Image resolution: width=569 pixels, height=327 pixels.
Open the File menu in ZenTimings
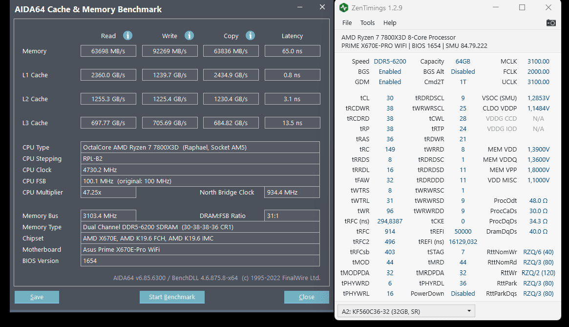[x=347, y=23]
